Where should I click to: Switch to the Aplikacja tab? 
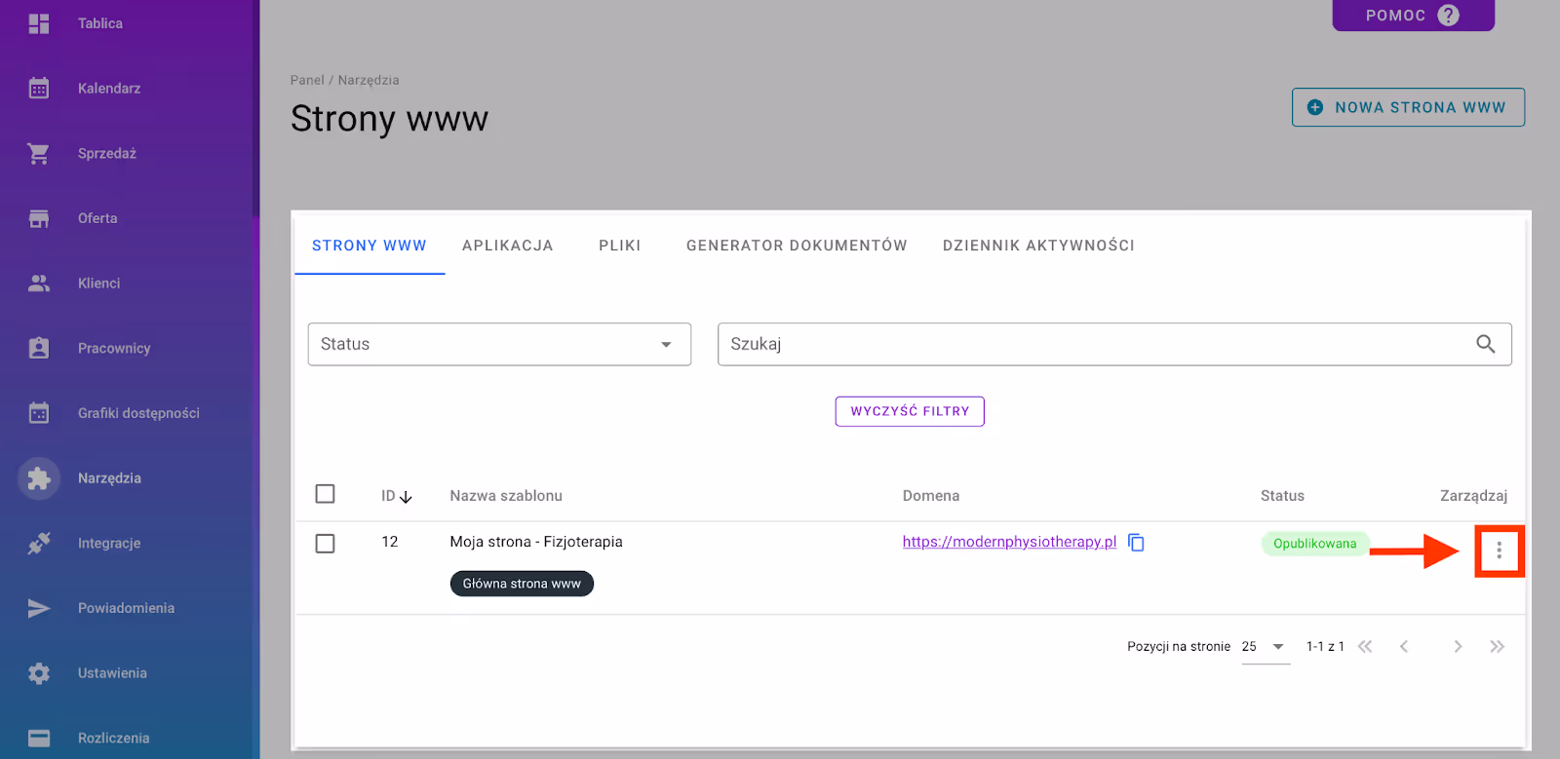click(x=507, y=246)
